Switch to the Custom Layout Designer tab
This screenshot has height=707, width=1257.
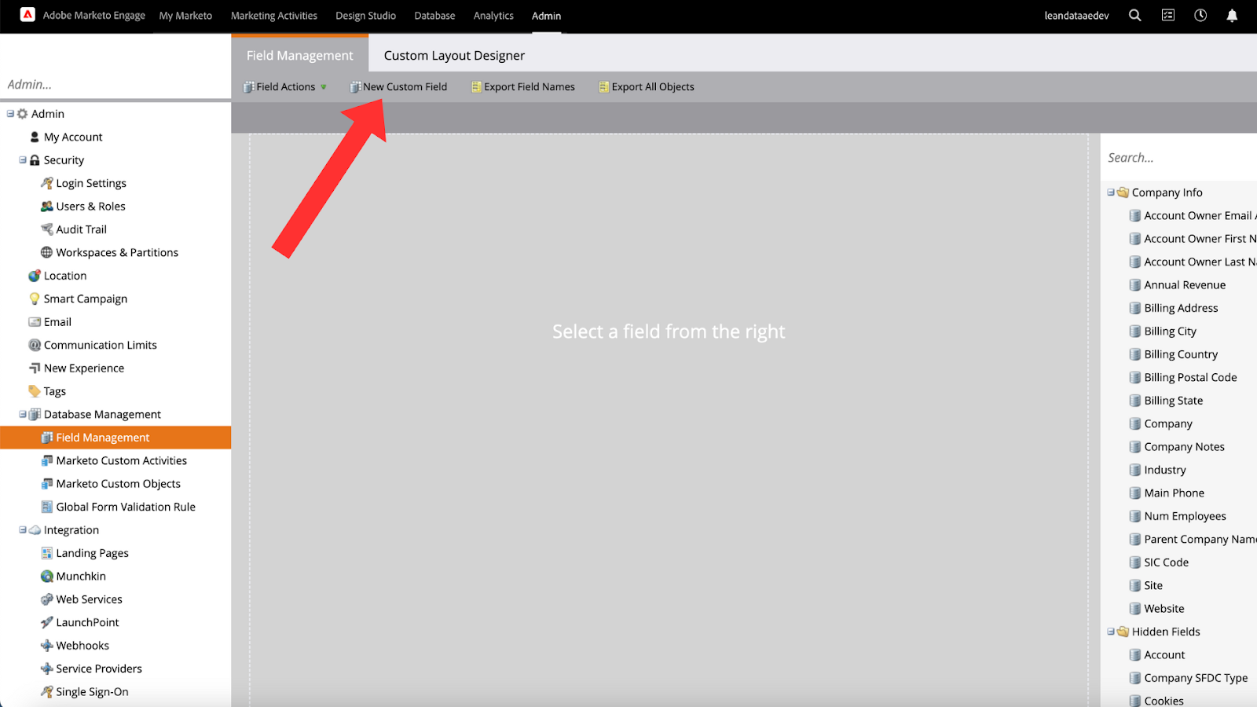(x=454, y=55)
